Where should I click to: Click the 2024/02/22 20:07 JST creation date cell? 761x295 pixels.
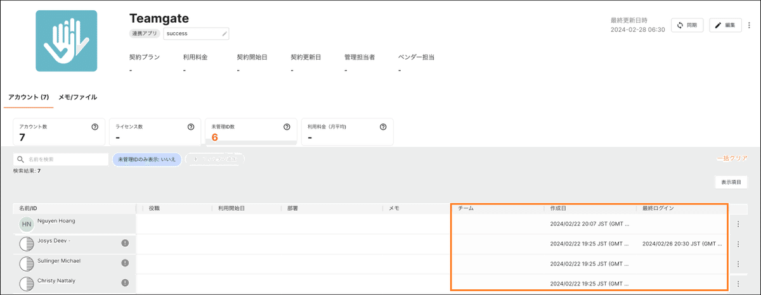coord(590,223)
